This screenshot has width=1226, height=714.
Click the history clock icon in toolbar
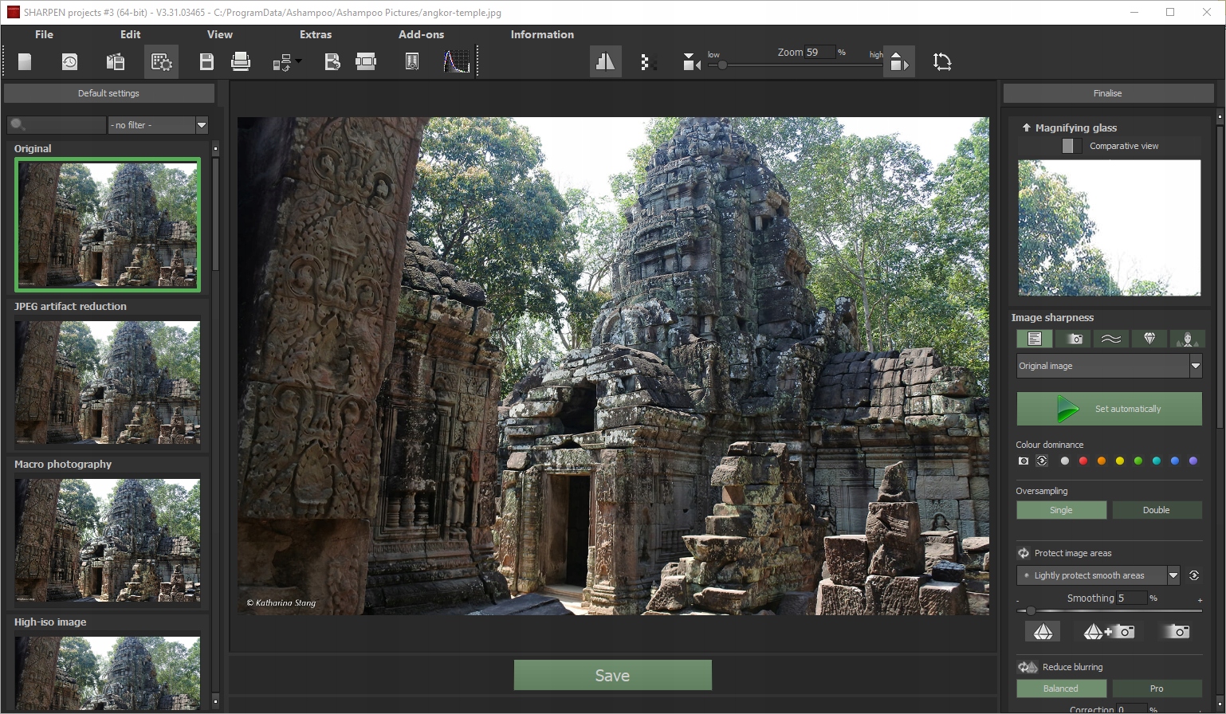(x=70, y=62)
